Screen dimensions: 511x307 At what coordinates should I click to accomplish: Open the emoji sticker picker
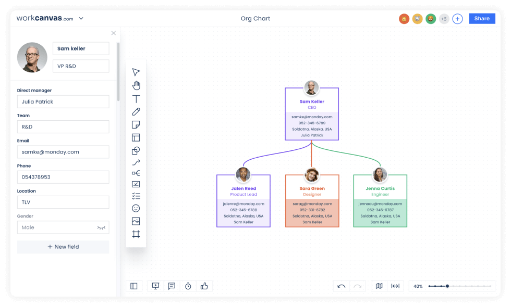coord(136,208)
